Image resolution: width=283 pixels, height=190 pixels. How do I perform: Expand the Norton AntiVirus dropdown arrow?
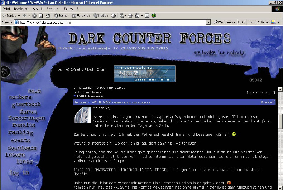(x=278, y=22)
